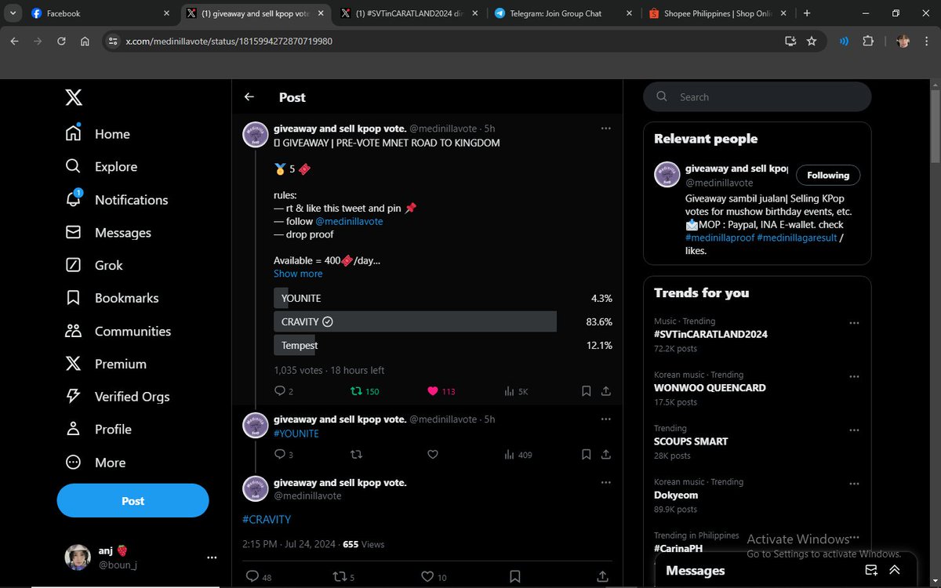Click into the Search field
The height and width of the screenshot is (588, 941).
(x=757, y=96)
